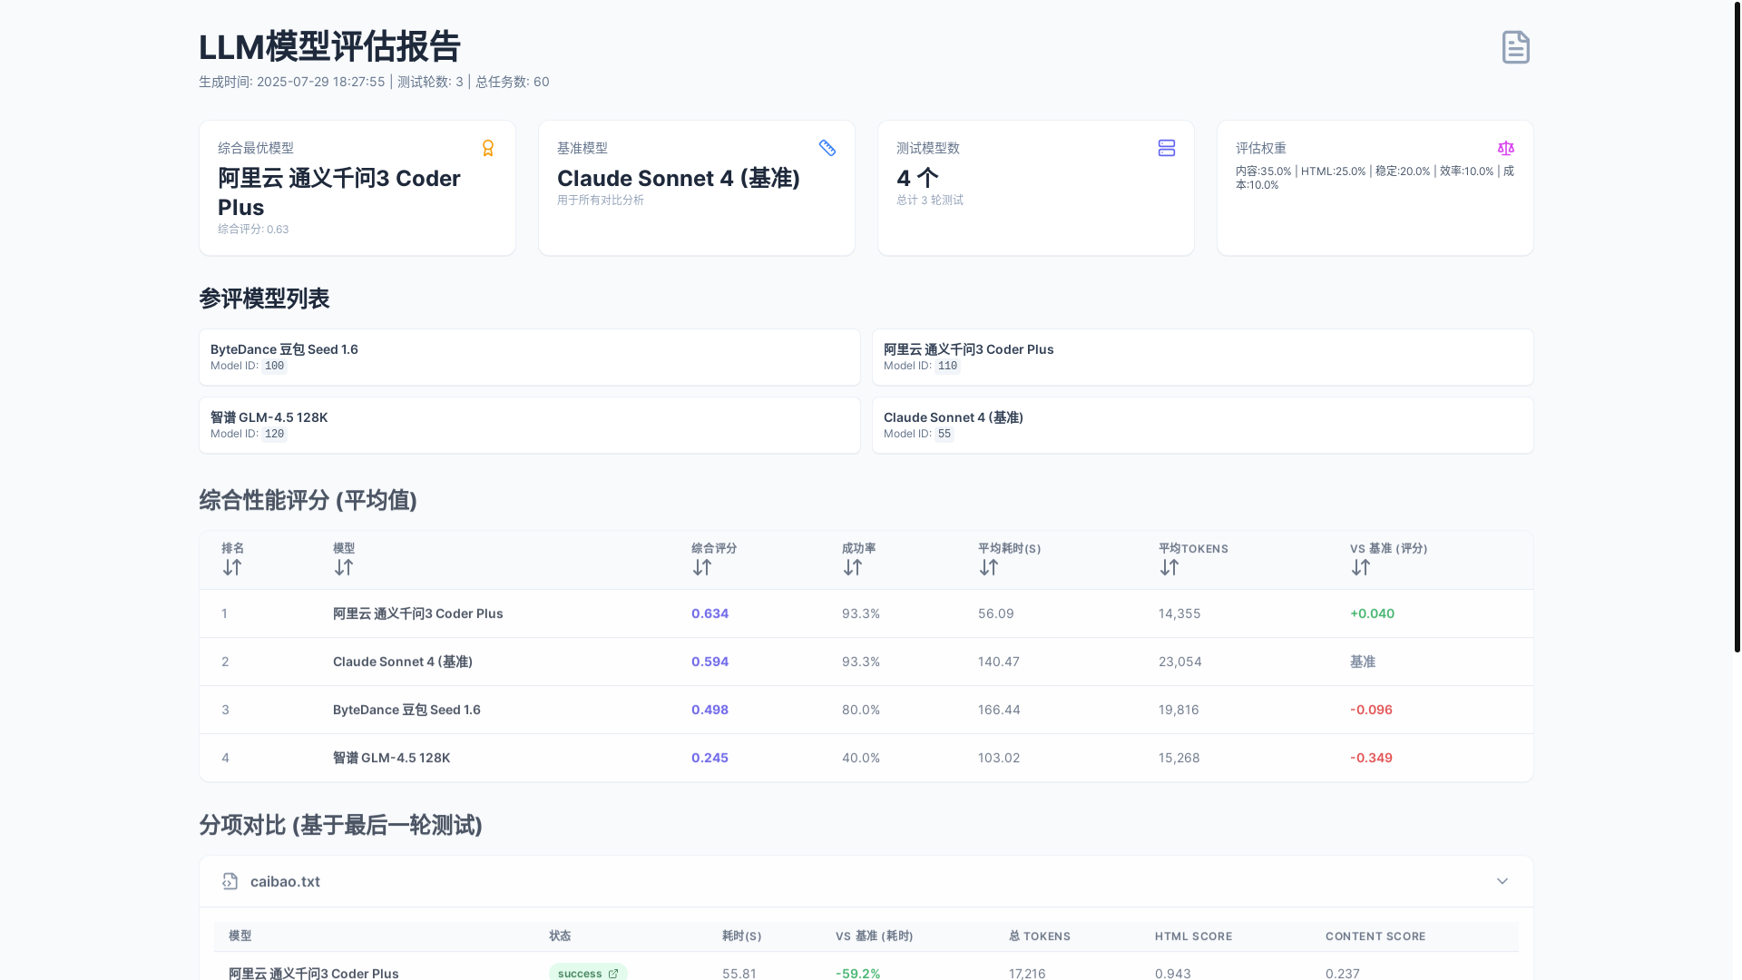Click the balance scale icon in 评估权重 card
This screenshot has width=1742, height=980.
pos(1506,148)
